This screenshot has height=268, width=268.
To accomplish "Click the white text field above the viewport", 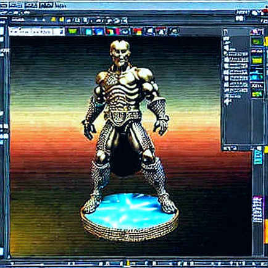I will (36, 31).
